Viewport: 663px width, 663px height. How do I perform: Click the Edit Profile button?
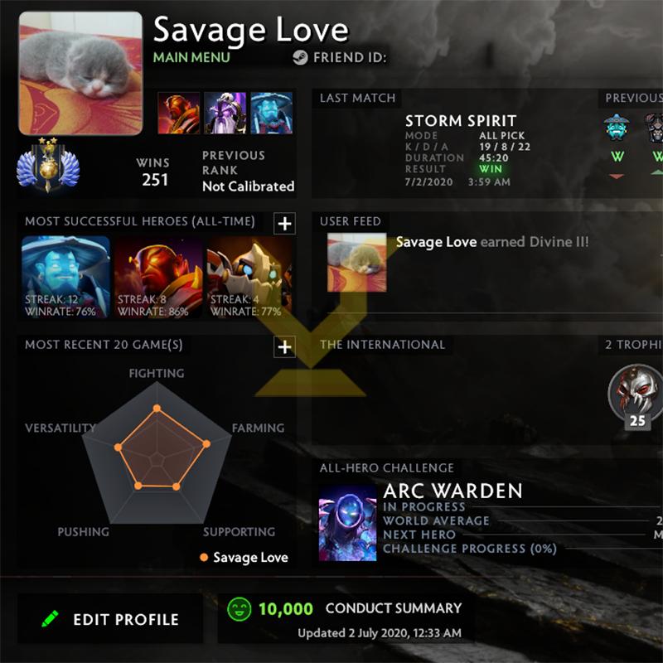(x=110, y=619)
